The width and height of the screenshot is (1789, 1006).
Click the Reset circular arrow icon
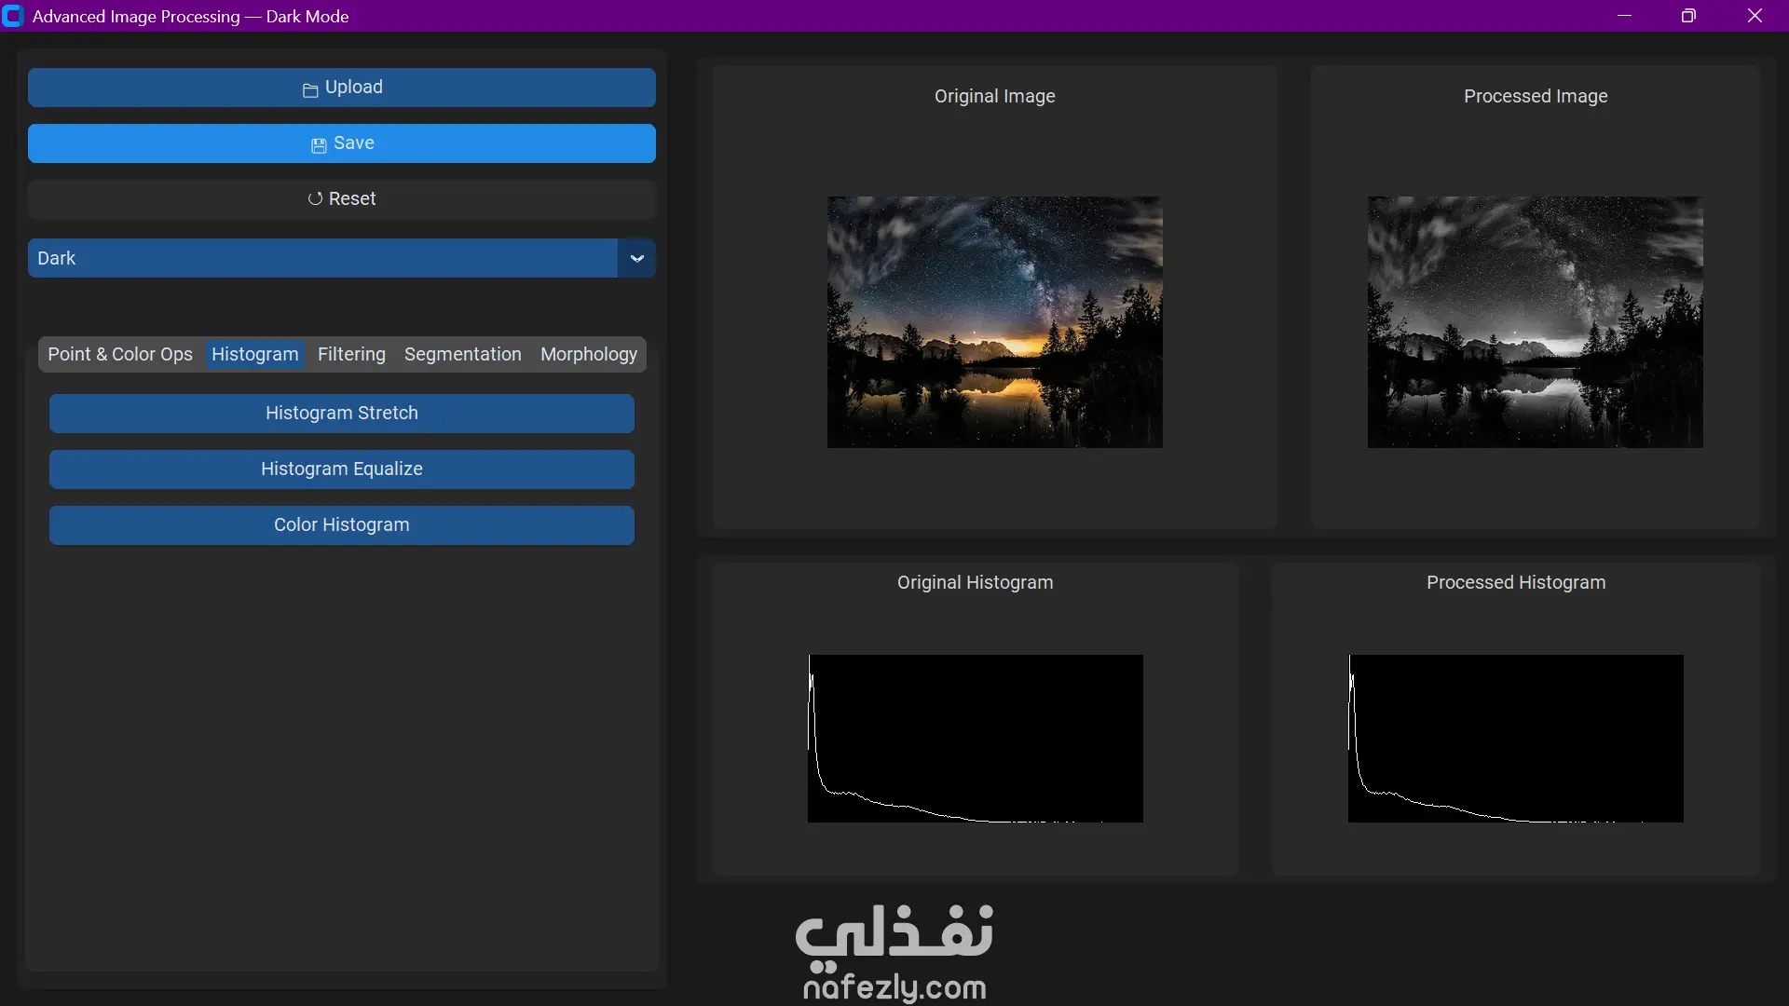point(315,198)
